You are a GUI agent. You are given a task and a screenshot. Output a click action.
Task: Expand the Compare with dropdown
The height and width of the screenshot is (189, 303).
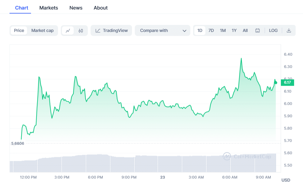click(163, 30)
